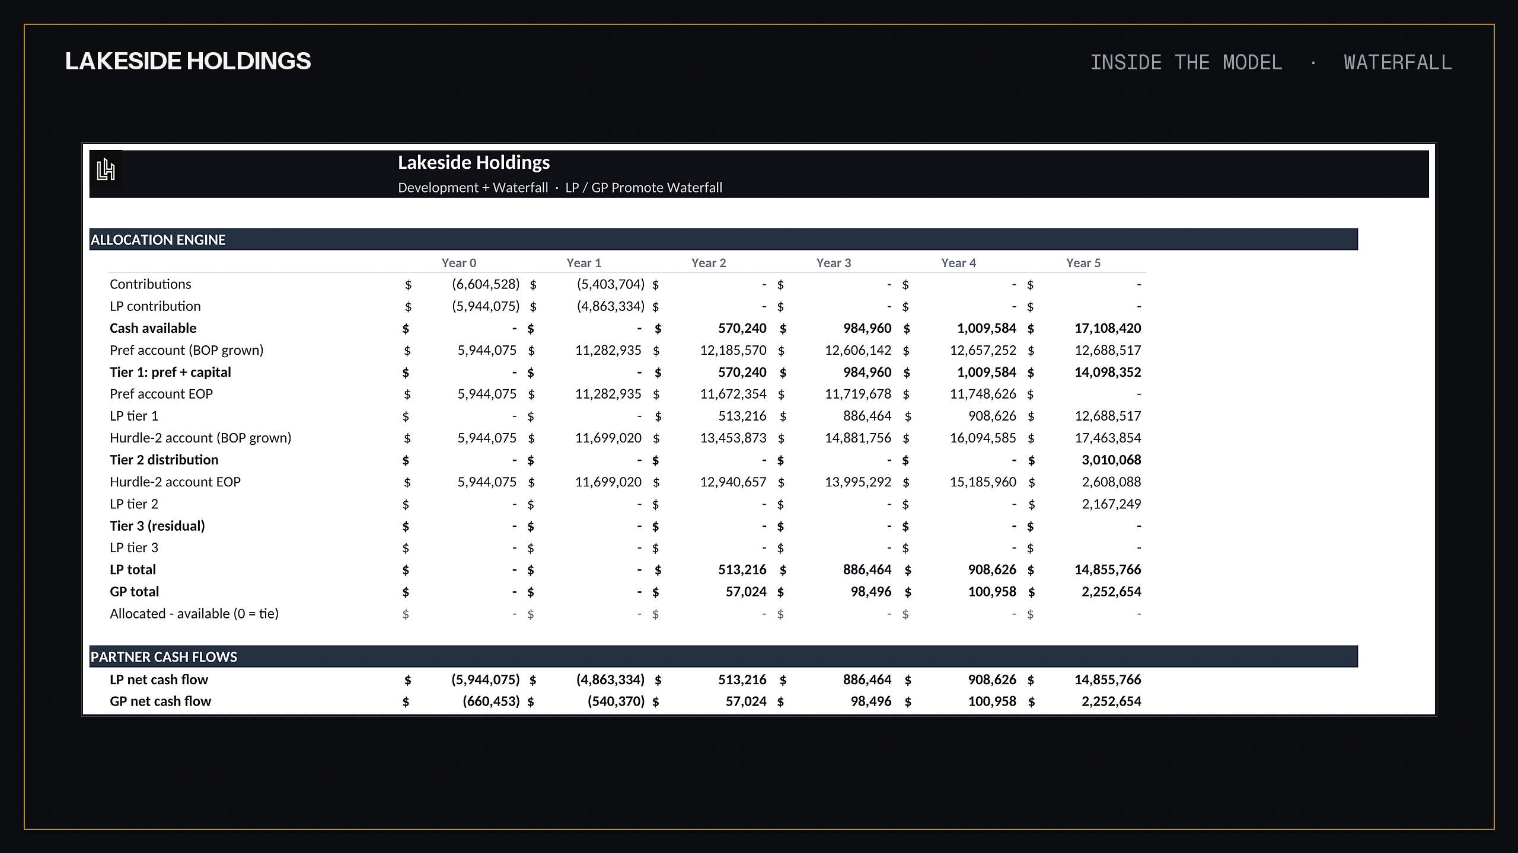
Task: Click Hurdle-2 BOP Year 5 value 17,463,854
Action: tap(1108, 437)
